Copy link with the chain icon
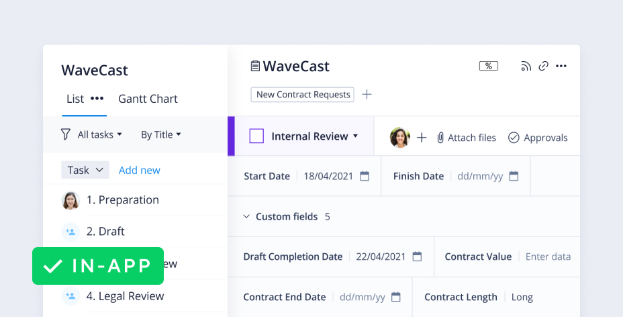Viewport: 623px width, 317px height. (544, 66)
